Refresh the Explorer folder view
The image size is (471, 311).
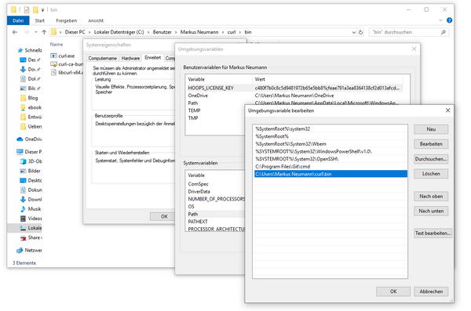click(x=361, y=32)
